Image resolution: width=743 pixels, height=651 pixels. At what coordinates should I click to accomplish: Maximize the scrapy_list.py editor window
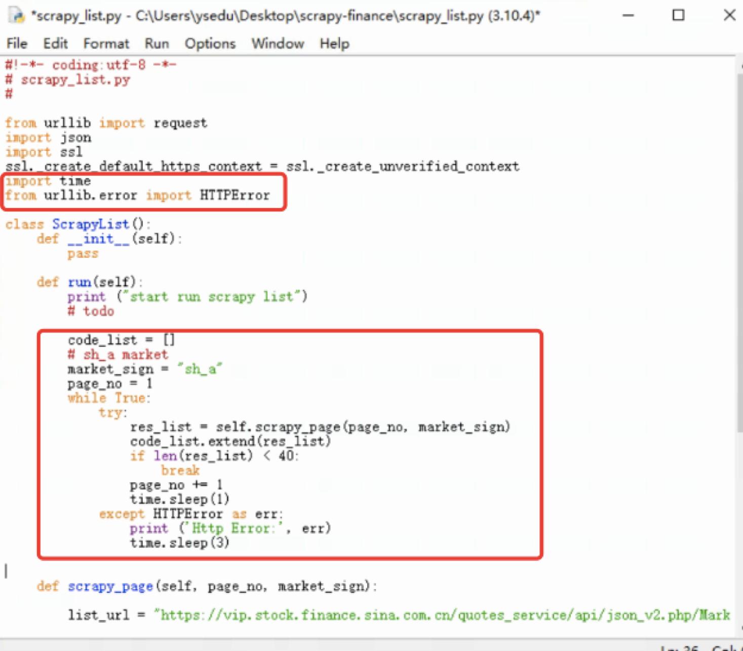(678, 16)
